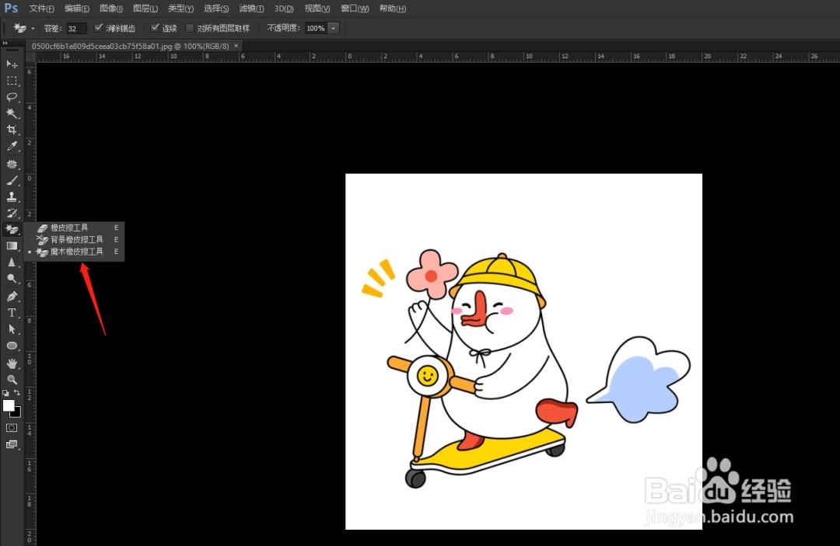Reset default foreground and background colors
The width and height of the screenshot is (840, 546).
(x=6, y=392)
